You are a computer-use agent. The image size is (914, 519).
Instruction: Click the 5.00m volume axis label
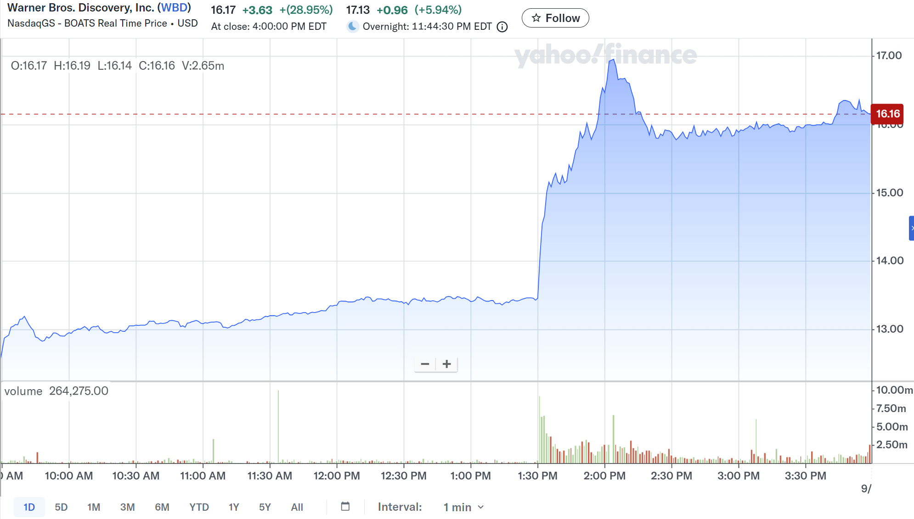click(892, 427)
